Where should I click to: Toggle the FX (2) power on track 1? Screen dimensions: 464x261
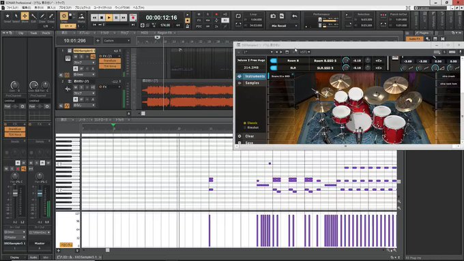point(100,56)
